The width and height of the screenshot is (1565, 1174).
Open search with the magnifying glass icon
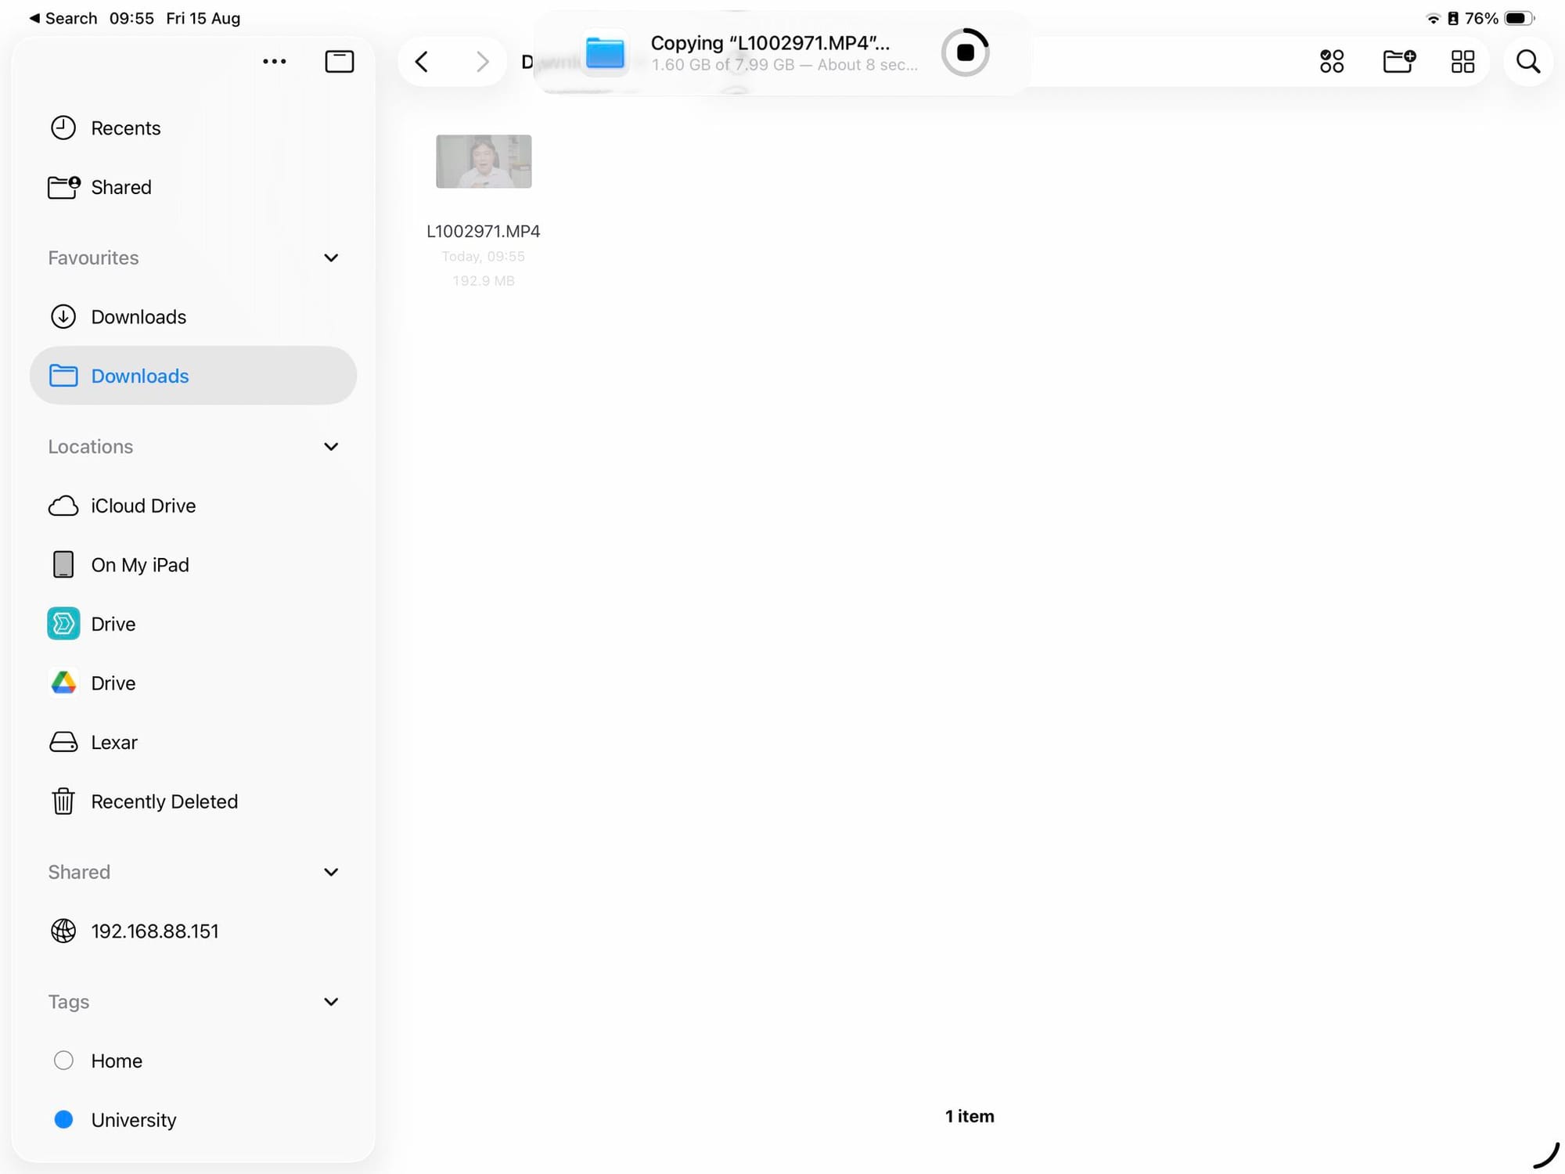coord(1527,61)
